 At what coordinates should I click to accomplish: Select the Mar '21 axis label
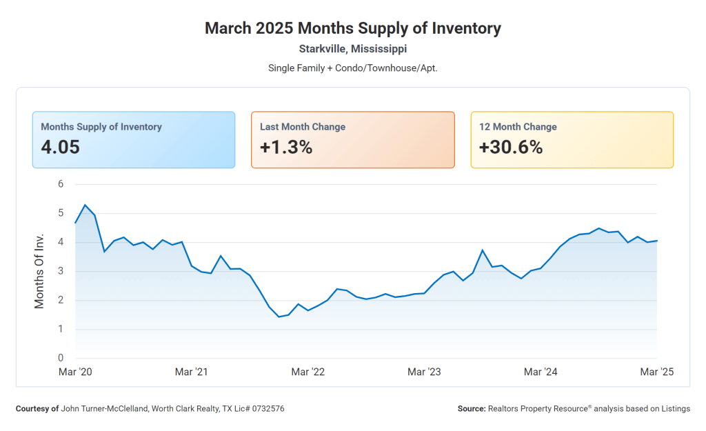[x=192, y=372]
